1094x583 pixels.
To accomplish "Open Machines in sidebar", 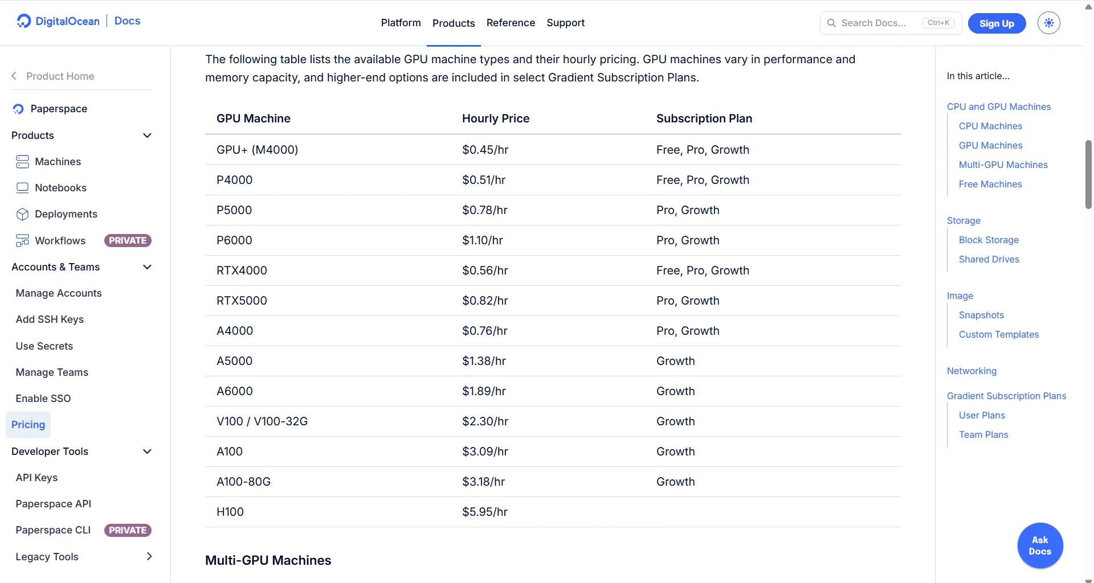I will tap(58, 162).
